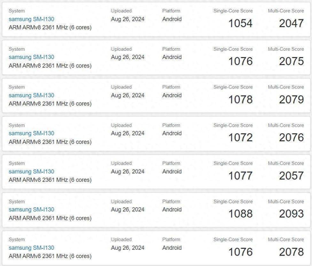Click the 1054 single-core score

pyautogui.click(x=240, y=23)
